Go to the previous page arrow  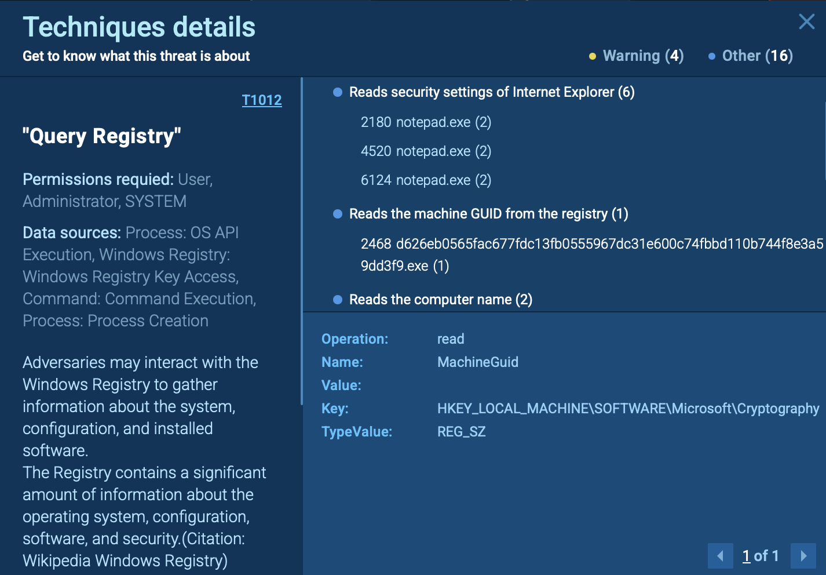[720, 556]
